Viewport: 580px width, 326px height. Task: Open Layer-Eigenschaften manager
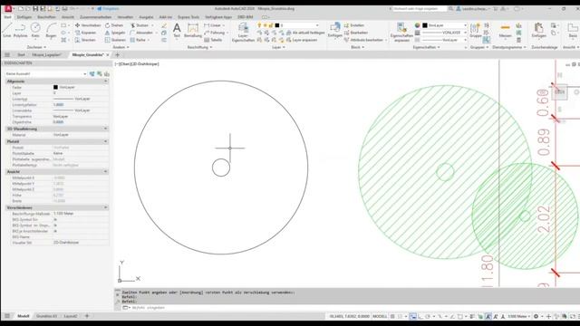tap(243, 32)
